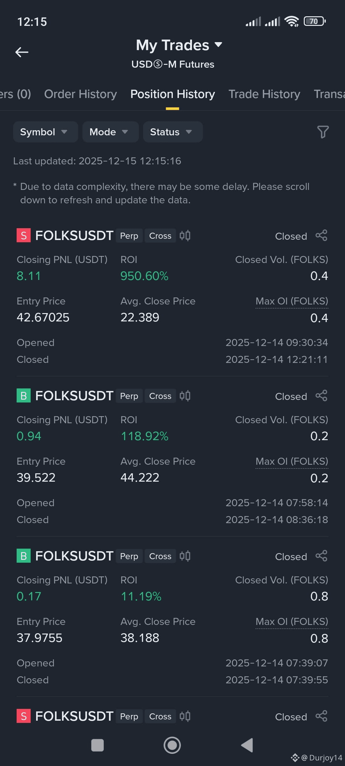Share the 118.92% ROI FOLKSUSDT position
This screenshot has height=766, width=345.
[321, 396]
